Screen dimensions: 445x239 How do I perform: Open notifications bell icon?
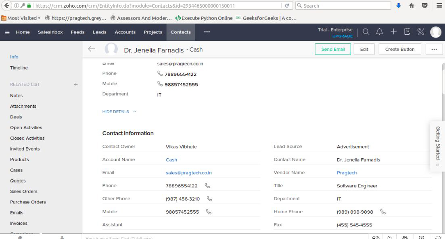click(380, 32)
